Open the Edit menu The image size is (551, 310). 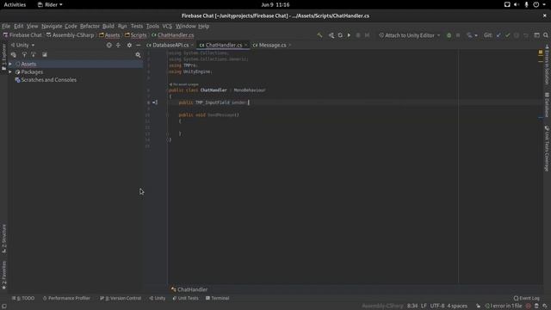(x=18, y=26)
